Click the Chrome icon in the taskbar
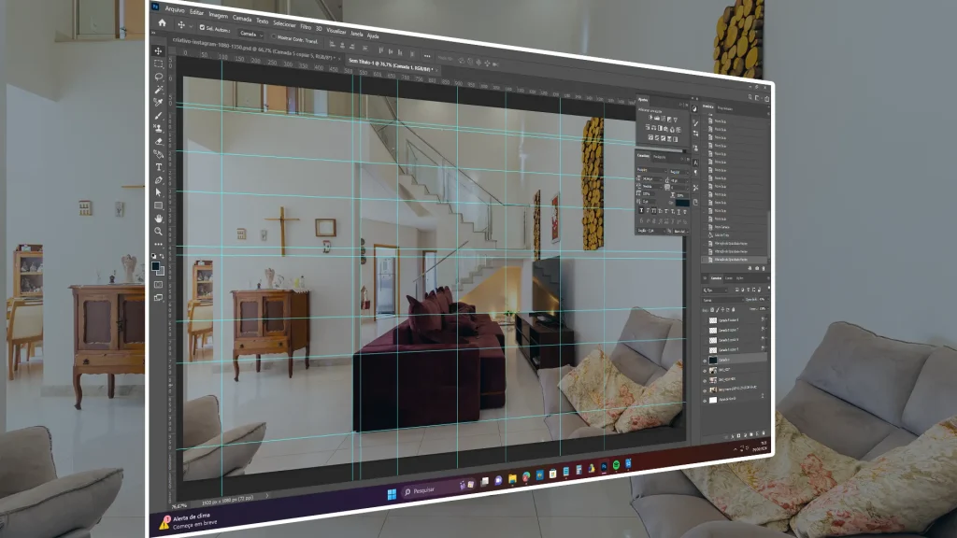Viewport: 957px width, 538px height. click(x=525, y=476)
